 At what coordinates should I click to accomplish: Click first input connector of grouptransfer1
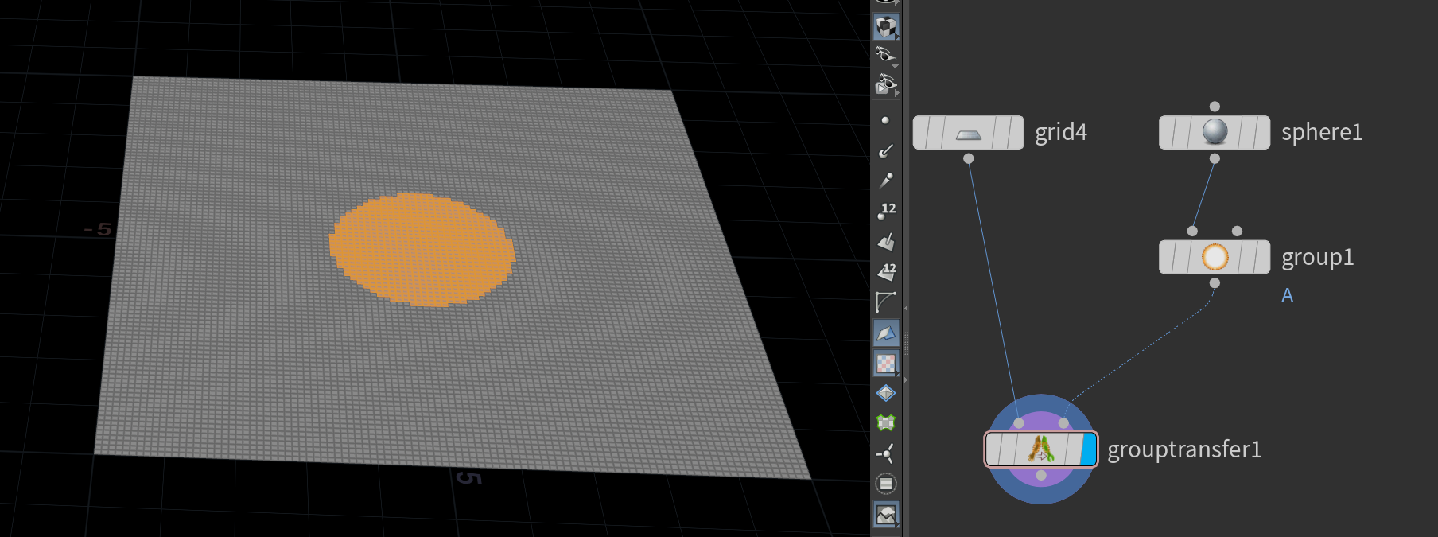tap(1019, 423)
